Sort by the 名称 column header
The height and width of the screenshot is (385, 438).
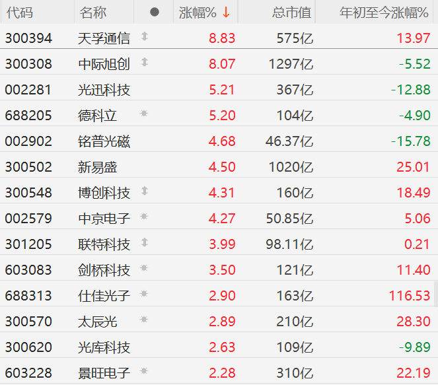pyautogui.click(x=93, y=13)
